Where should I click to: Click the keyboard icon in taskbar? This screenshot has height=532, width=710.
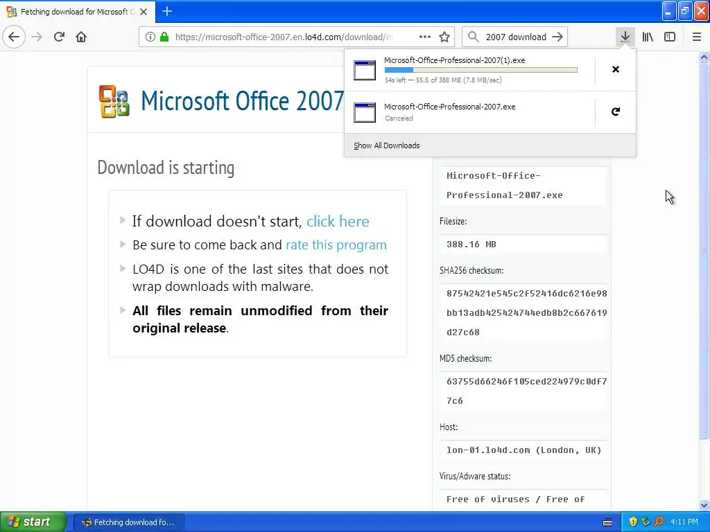(607, 522)
